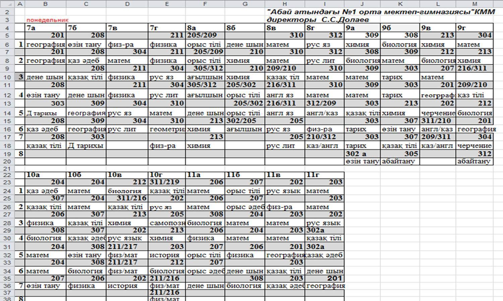Click 'каз/англ' cell in 9в column
This screenshot has width=503, height=301.
[x=438, y=146]
